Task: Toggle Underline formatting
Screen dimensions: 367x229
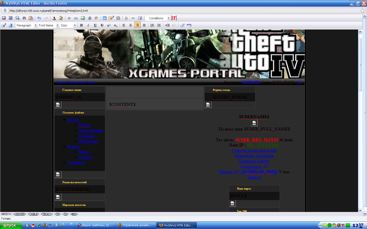Action: pyautogui.click(x=95, y=25)
